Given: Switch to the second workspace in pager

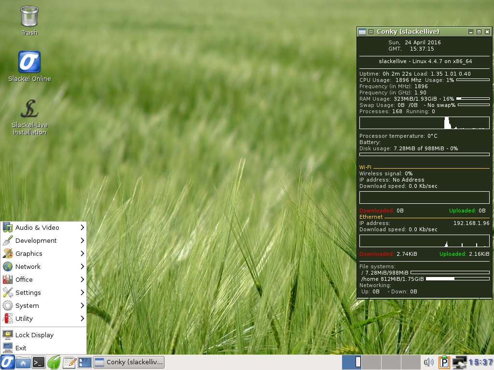Looking at the screenshot, I should [x=371, y=362].
